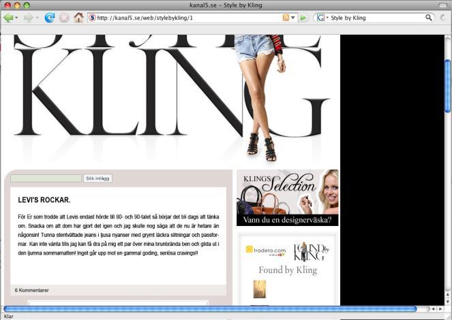Click the Kanal 5 site favicon
Screen dimensions: 452x320
point(92,18)
